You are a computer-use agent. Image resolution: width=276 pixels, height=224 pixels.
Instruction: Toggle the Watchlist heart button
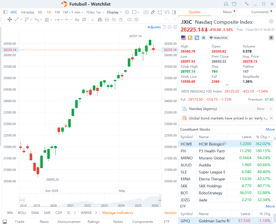pyautogui.click(x=218, y=38)
